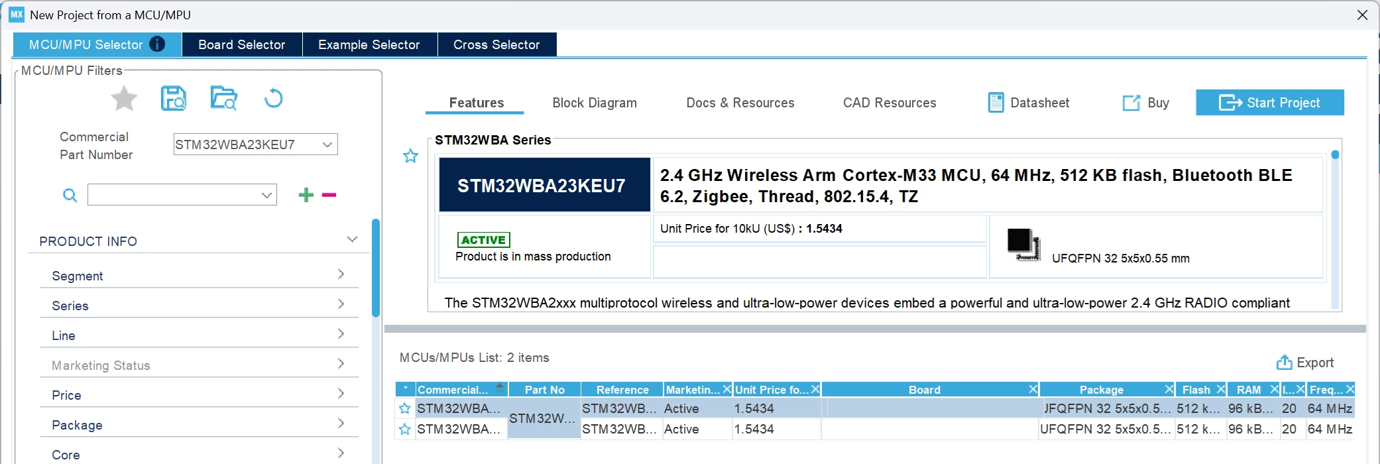This screenshot has height=464, width=1380.
Task: Open the Commercial Part Number dropdown
Action: (x=327, y=145)
